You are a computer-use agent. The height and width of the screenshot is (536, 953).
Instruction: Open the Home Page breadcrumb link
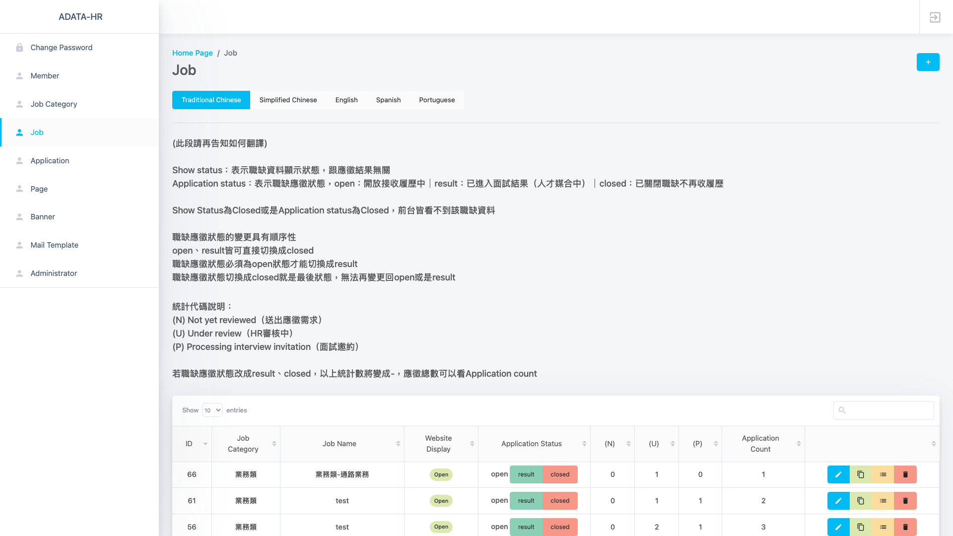pyautogui.click(x=192, y=53)
